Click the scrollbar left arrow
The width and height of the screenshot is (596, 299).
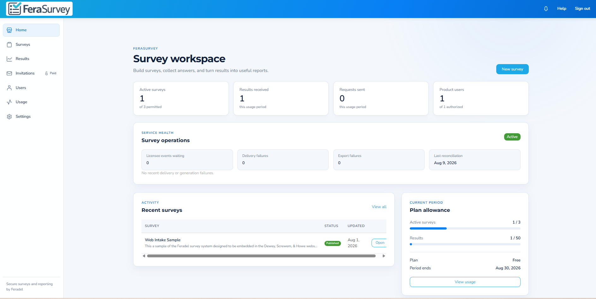pyautogui.click(x=144, y=256)
